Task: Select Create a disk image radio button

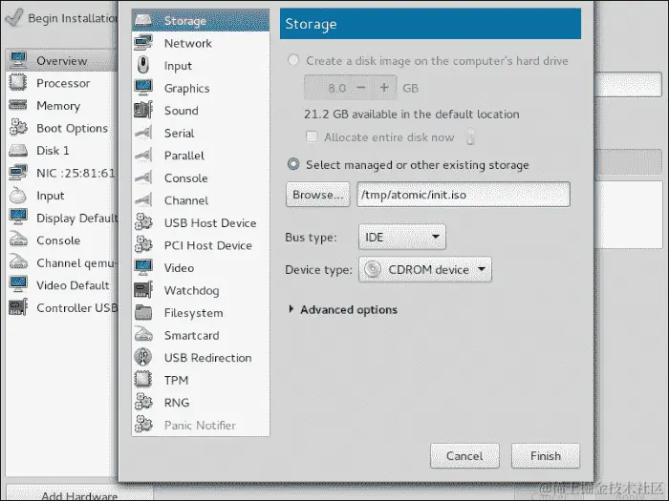Action: [x=293, y=60]
